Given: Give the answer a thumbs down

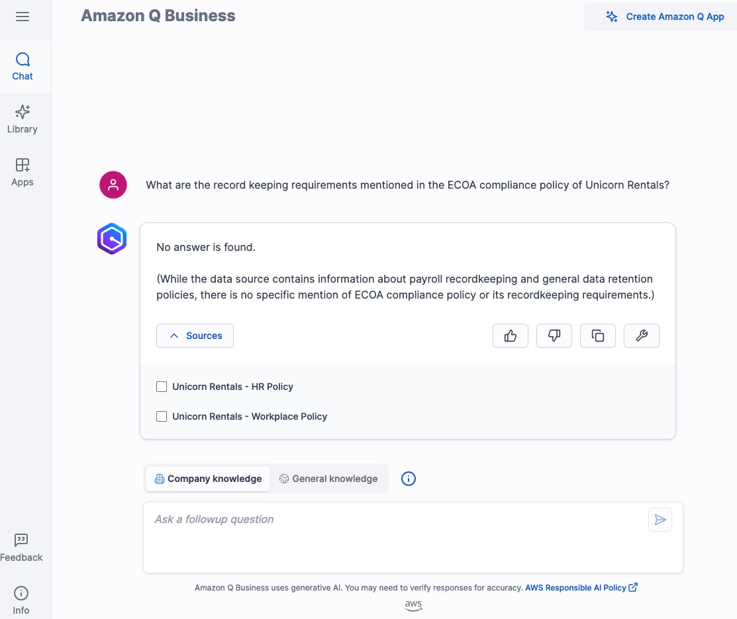Looking at the screenshot, I should 554,336.
